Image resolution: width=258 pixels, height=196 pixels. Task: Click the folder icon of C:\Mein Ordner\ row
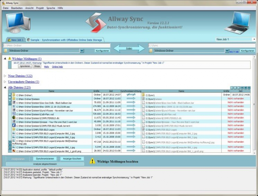[14, 95]
